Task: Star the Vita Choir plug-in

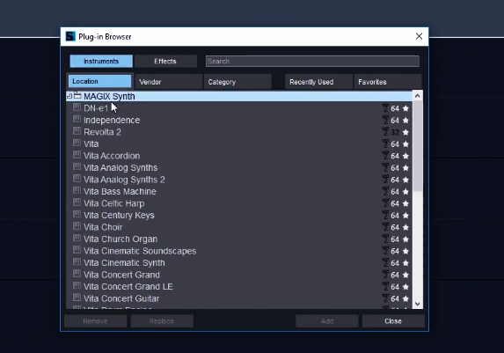Action: [405, 227]
